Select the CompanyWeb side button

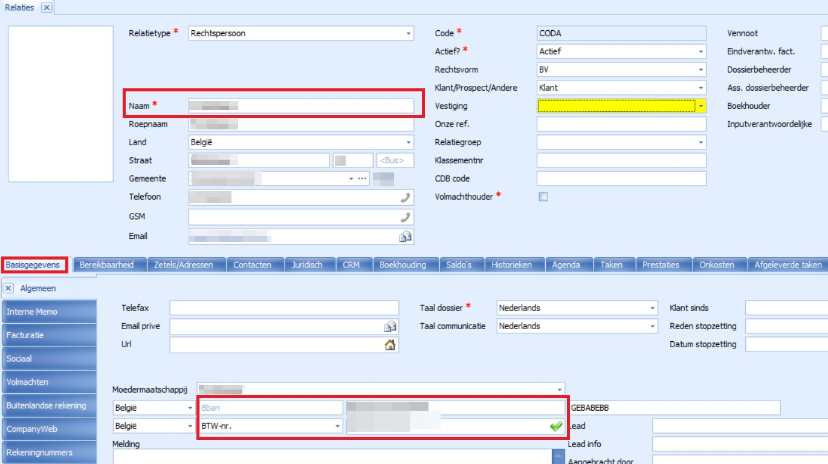pos(48,429)
